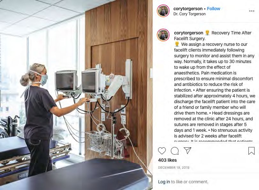
Task: Click Log in link
Action: (x=164, y=182)
